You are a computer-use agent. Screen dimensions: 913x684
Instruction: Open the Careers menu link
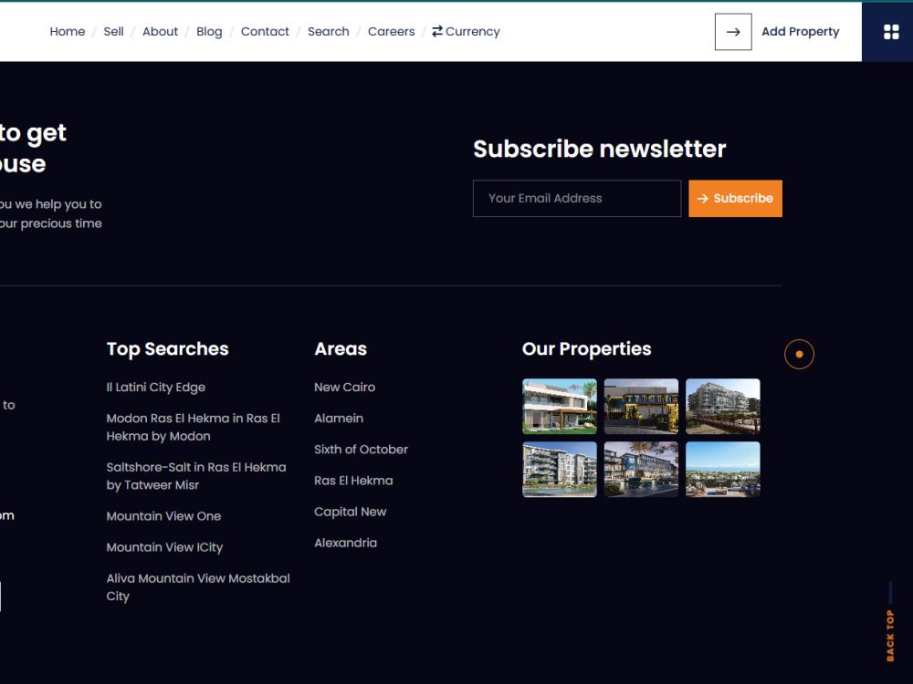pos(392,31)
